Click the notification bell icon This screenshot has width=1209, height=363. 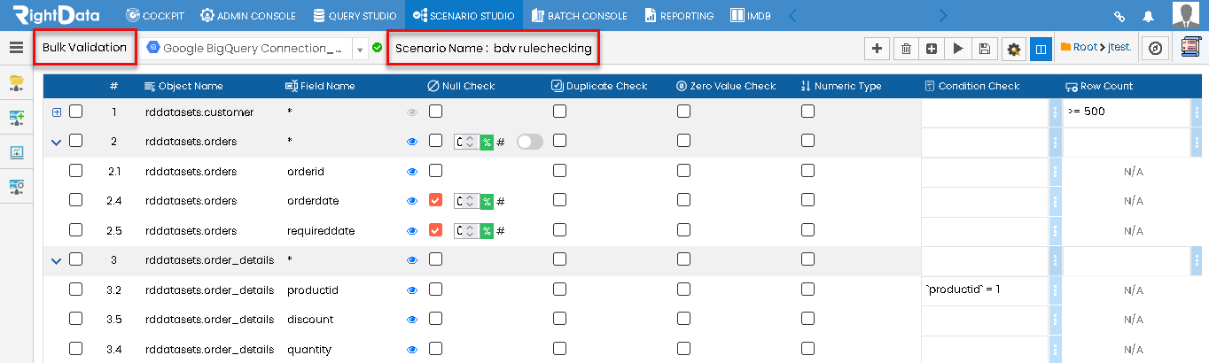pos(1149,16)
